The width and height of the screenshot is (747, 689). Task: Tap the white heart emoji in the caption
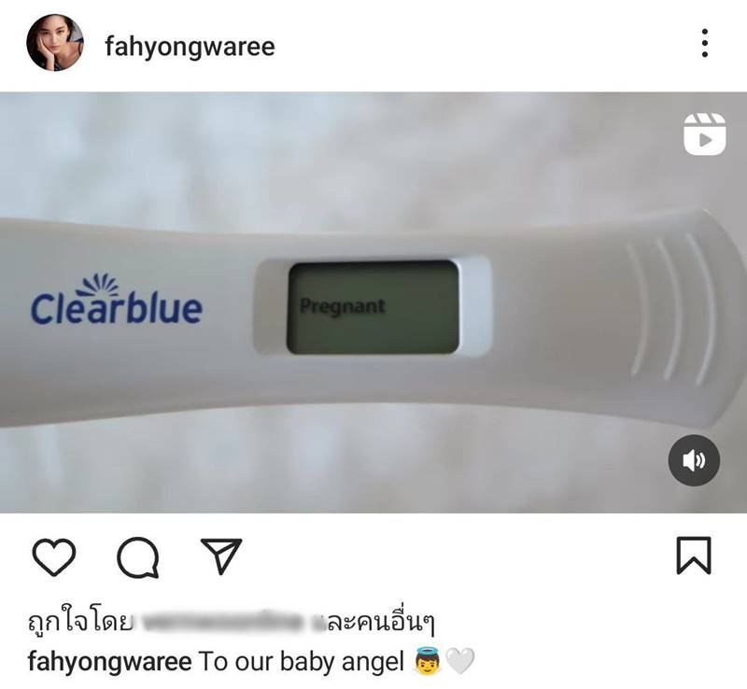pos(459,661)
